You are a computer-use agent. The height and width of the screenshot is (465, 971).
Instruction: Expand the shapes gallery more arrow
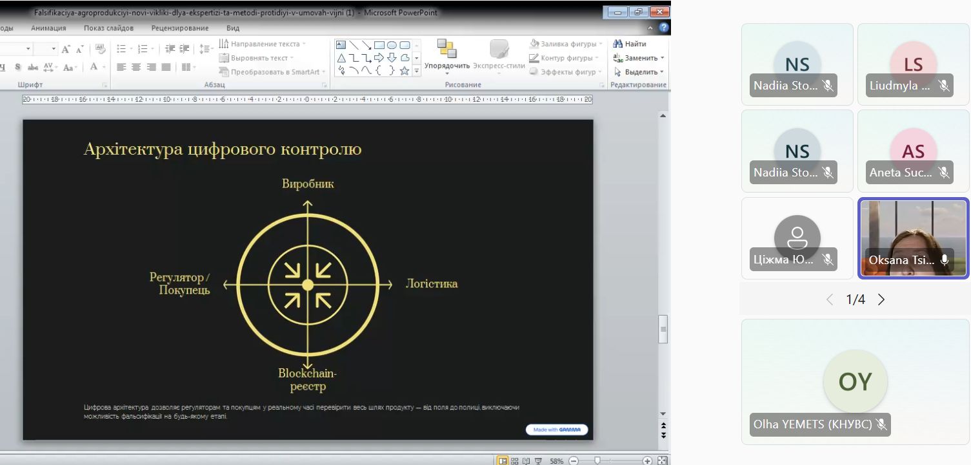[x=416, y=71]
